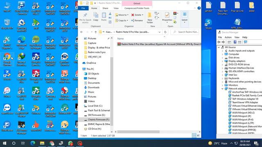
Task: Select the jahidol desktop file
Action: tap(208, 7)
